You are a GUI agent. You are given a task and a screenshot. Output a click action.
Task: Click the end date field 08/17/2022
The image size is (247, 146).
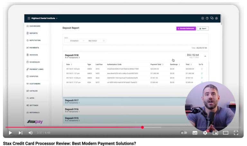click(x=93, y=41)
